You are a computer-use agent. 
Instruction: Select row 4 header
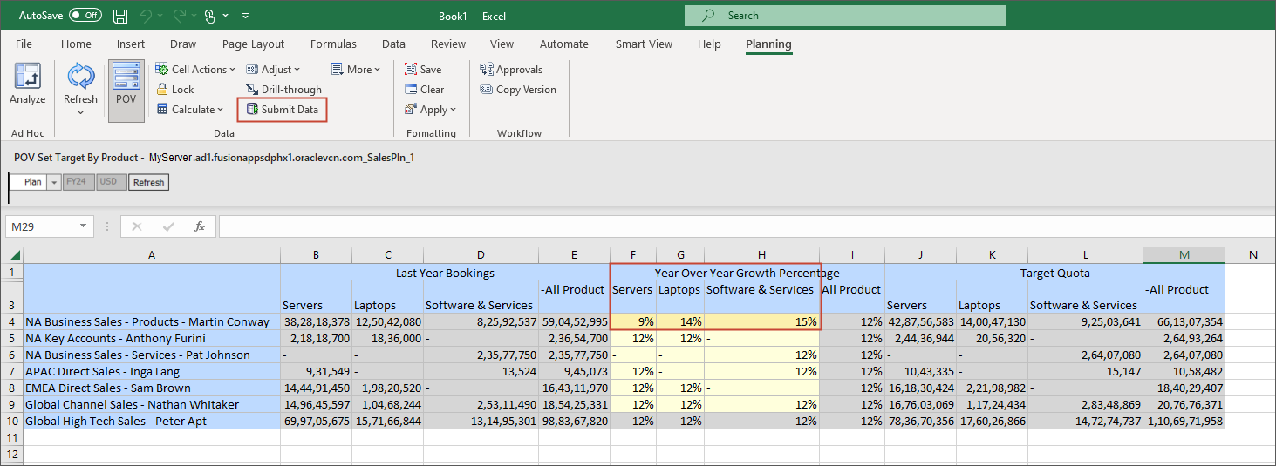[x=14, y=321]
